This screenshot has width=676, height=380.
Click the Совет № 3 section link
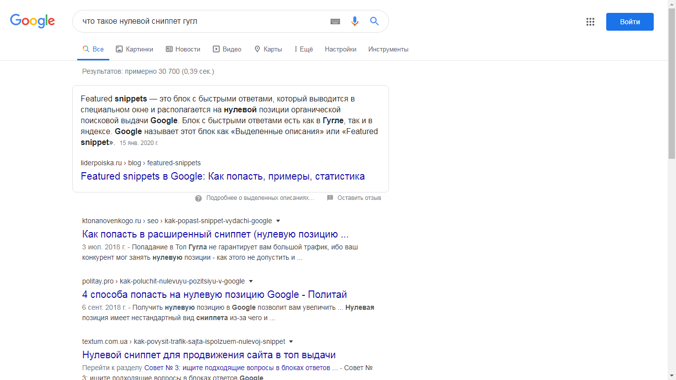[241, 368]
